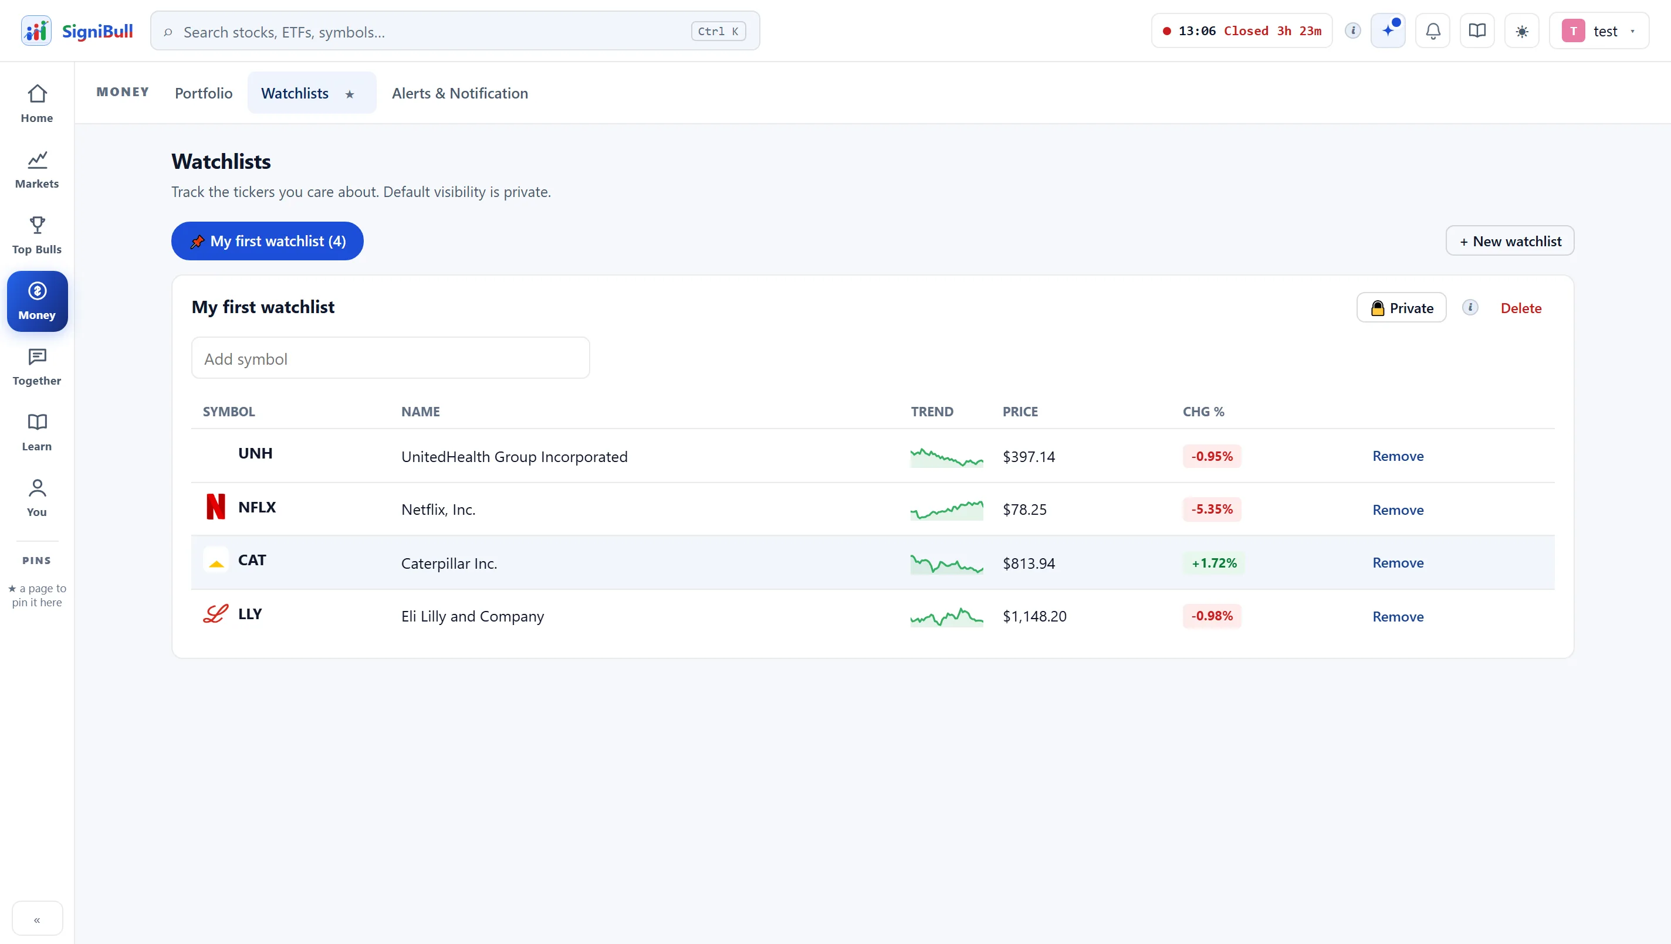This screenshot has height=944, width=1671.
Task: Open visibility info icon beside Private
Action: tap(1470, 307)
